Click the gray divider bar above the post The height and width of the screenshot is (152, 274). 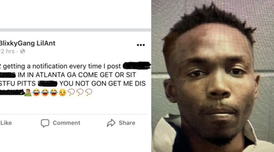click(x=76, y=30)
